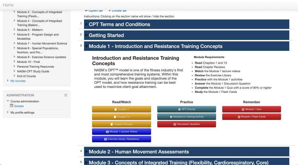Image resolution: width=298 pixels, height=165 pixels.
Task: Launch the OPT Activity
Action: (186, 109)
